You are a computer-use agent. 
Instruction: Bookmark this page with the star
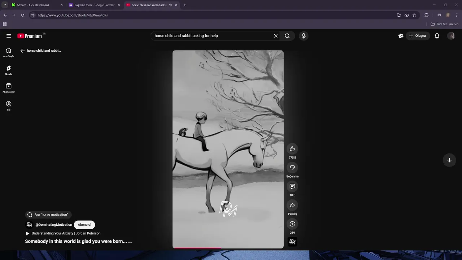click(x=414, y=15)
